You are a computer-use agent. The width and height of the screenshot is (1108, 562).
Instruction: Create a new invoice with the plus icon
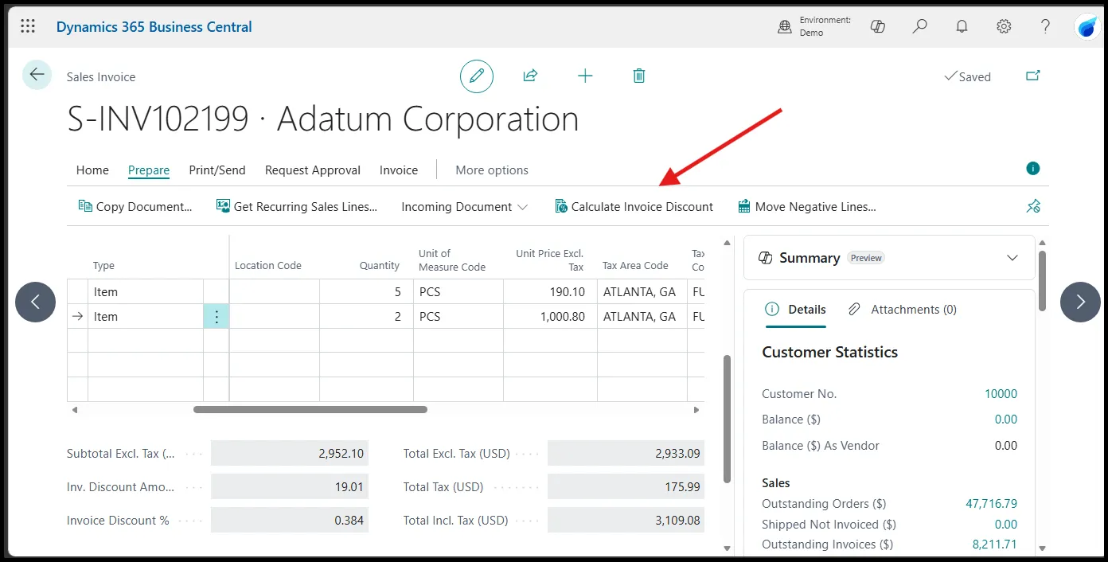[585, 76]
